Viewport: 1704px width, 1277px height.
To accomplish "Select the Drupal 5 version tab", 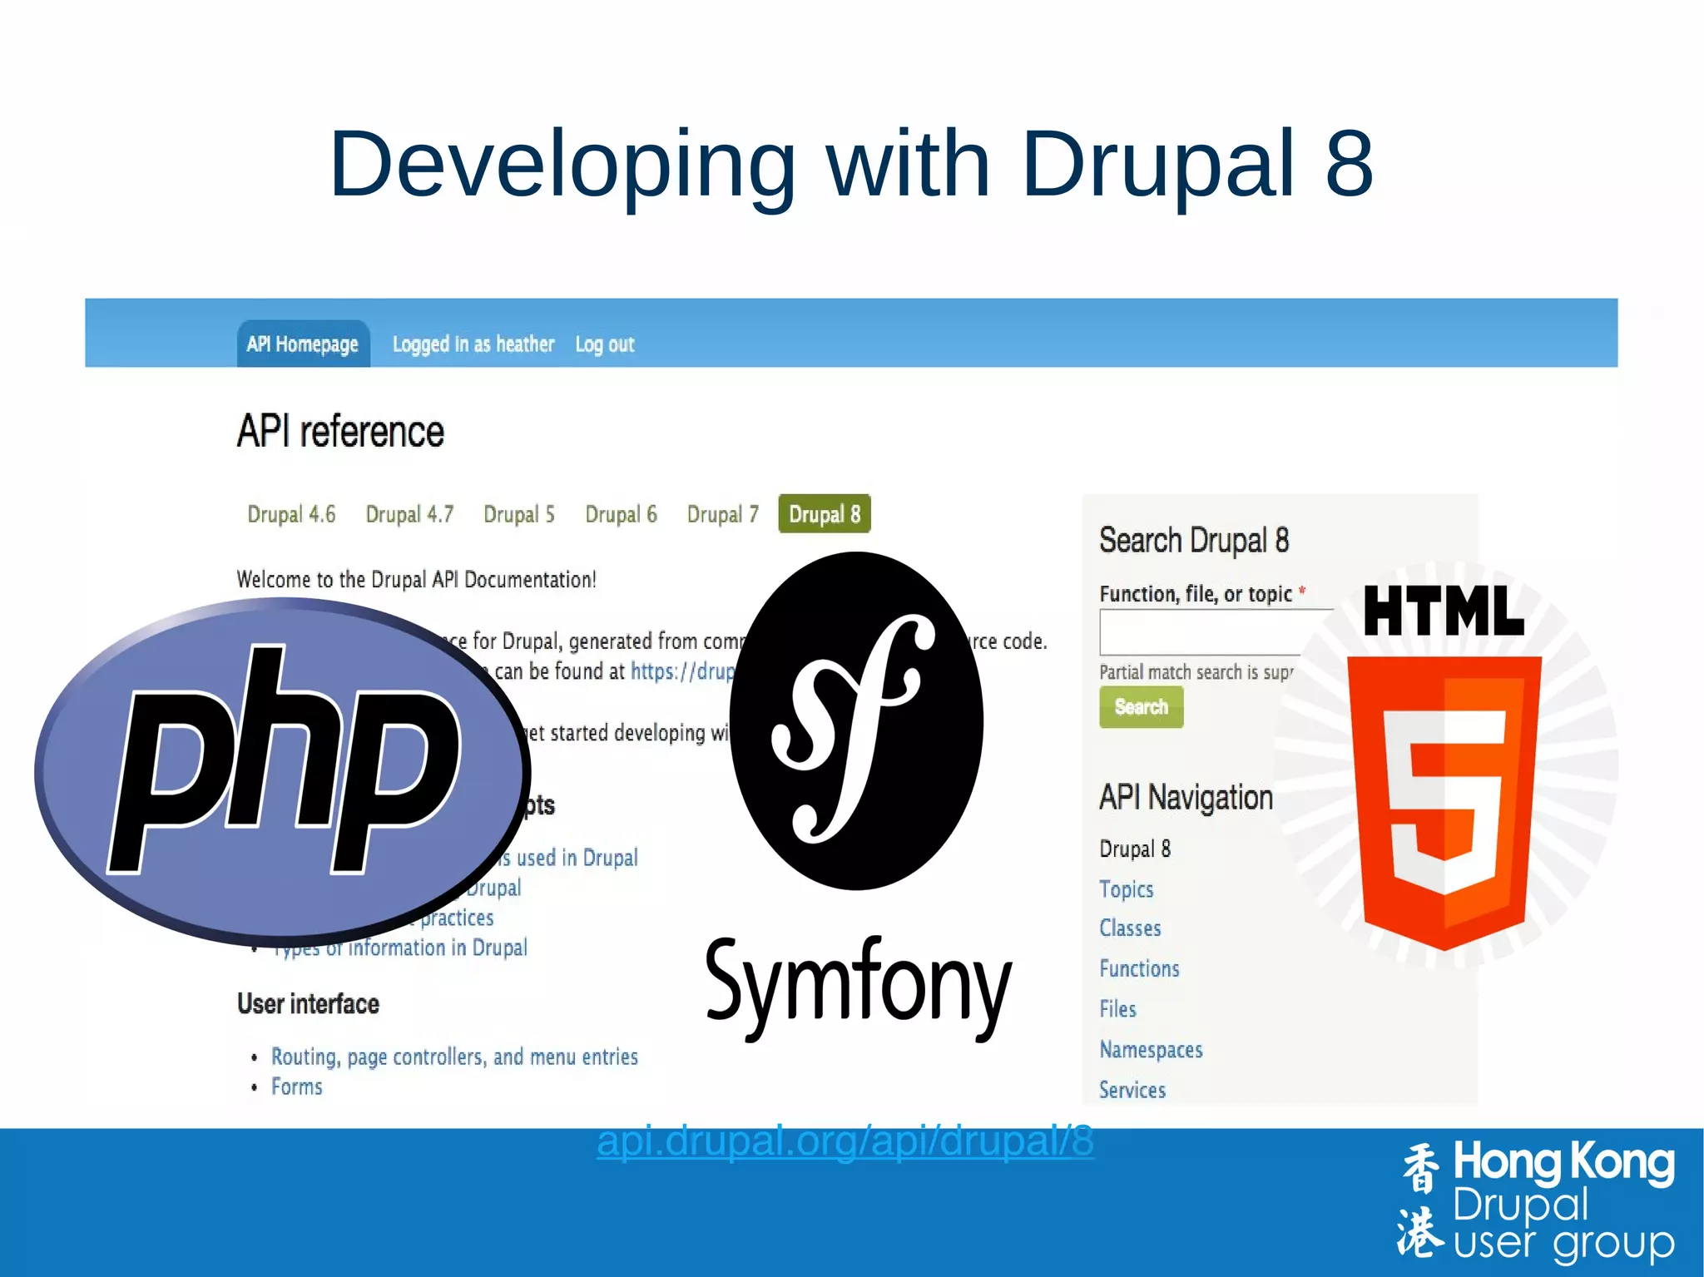I will 519,514.
